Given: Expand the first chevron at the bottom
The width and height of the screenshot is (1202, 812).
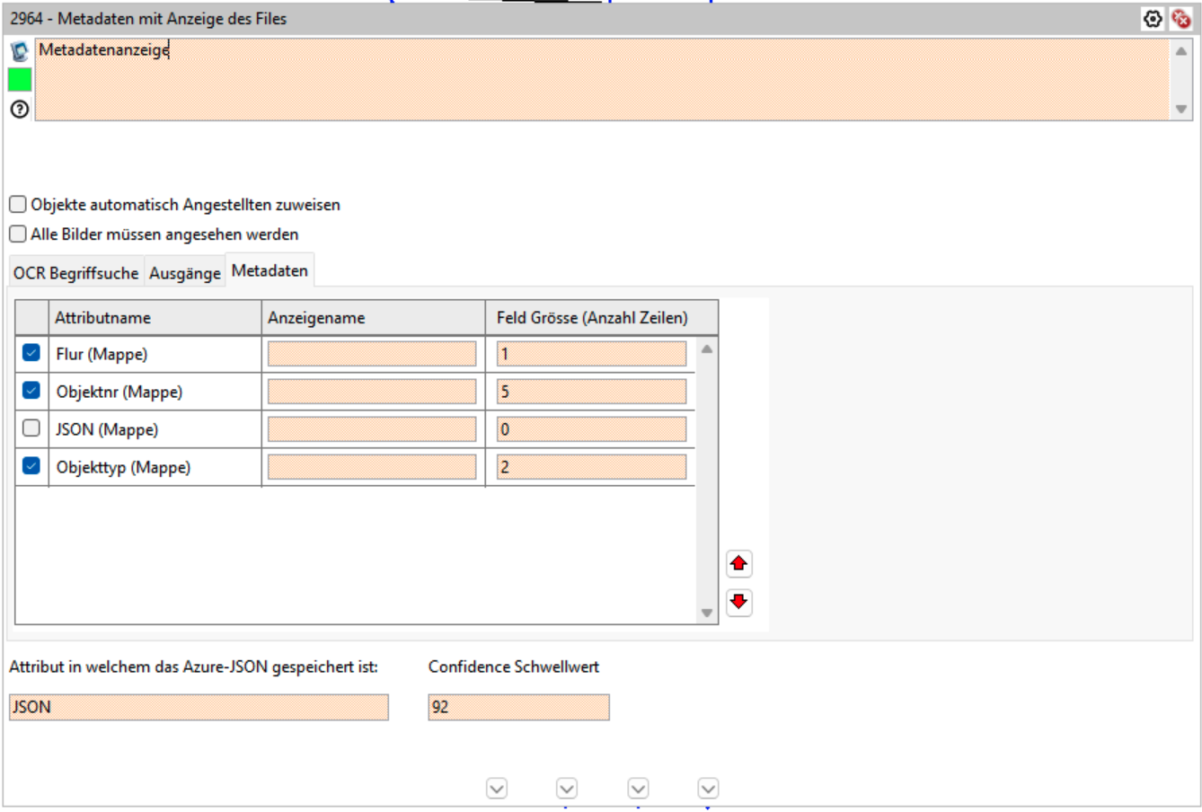Looking at the screenshot, I should [497, 789].
